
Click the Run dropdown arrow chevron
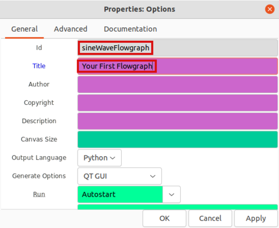[x=171, y=195]
